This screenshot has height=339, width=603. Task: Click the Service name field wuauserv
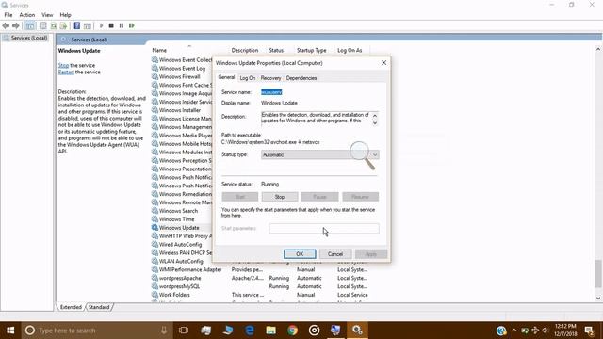tap(271, 92)
